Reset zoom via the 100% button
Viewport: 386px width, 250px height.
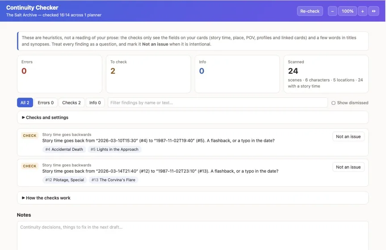tap(347, 11)
